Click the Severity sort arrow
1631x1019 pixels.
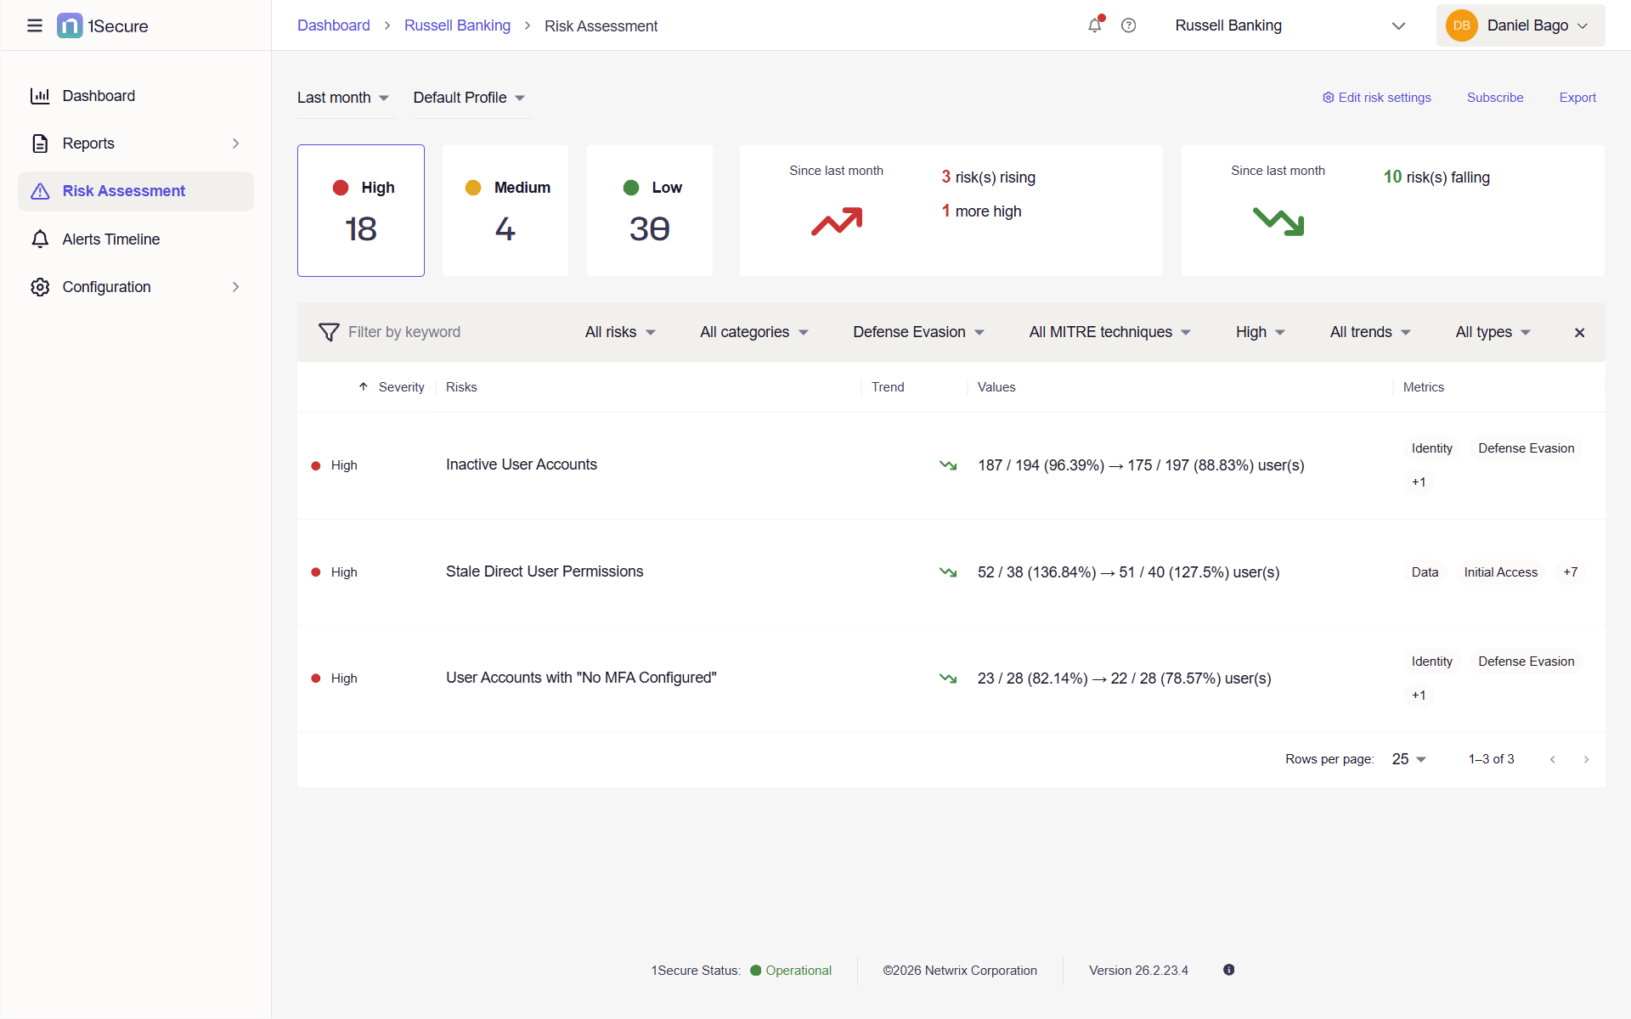[364, 387]
